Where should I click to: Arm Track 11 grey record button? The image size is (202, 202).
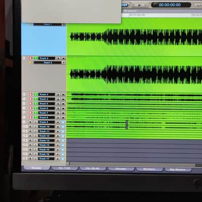coord(30,131)
